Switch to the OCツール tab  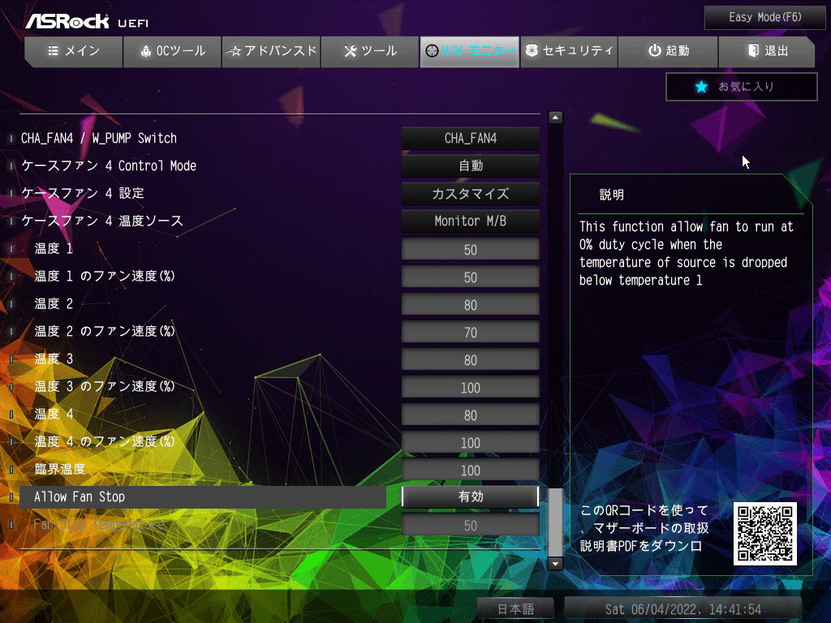click(172, 51)
